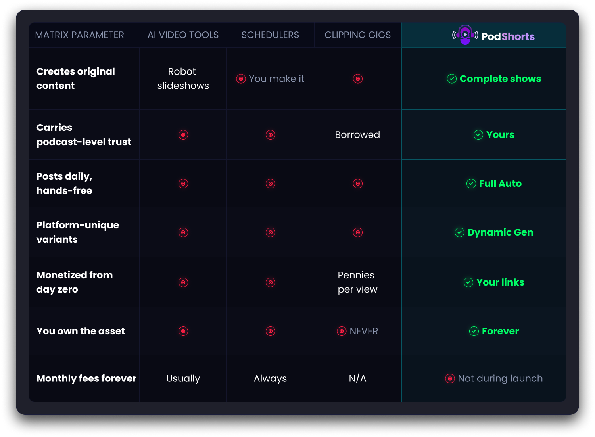
Task: Click the green check beside Full Auto
Action: (471, 184)
